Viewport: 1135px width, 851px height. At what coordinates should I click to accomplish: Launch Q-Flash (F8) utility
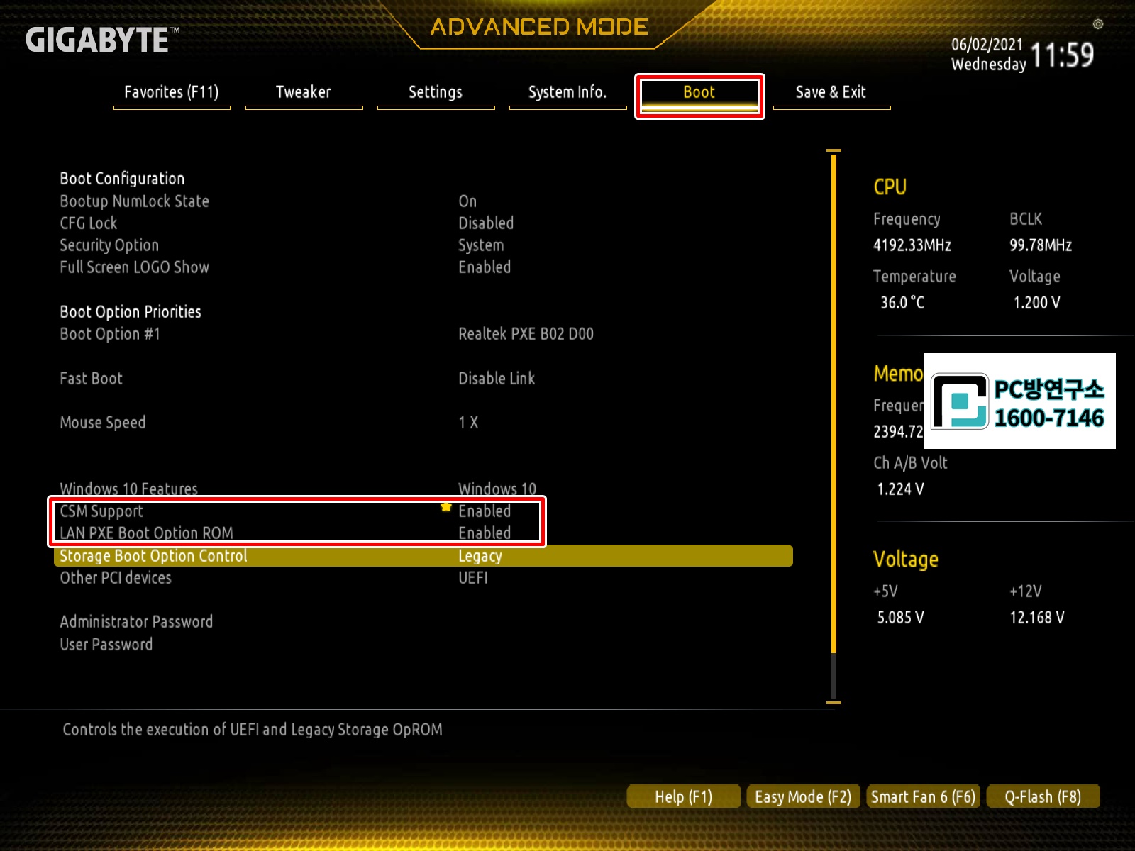pos(1043,796)
